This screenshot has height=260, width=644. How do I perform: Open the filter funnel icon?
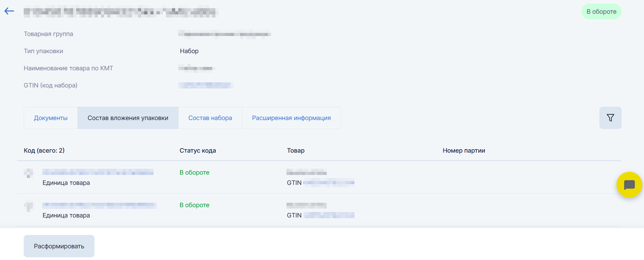[x=610, y=118]
